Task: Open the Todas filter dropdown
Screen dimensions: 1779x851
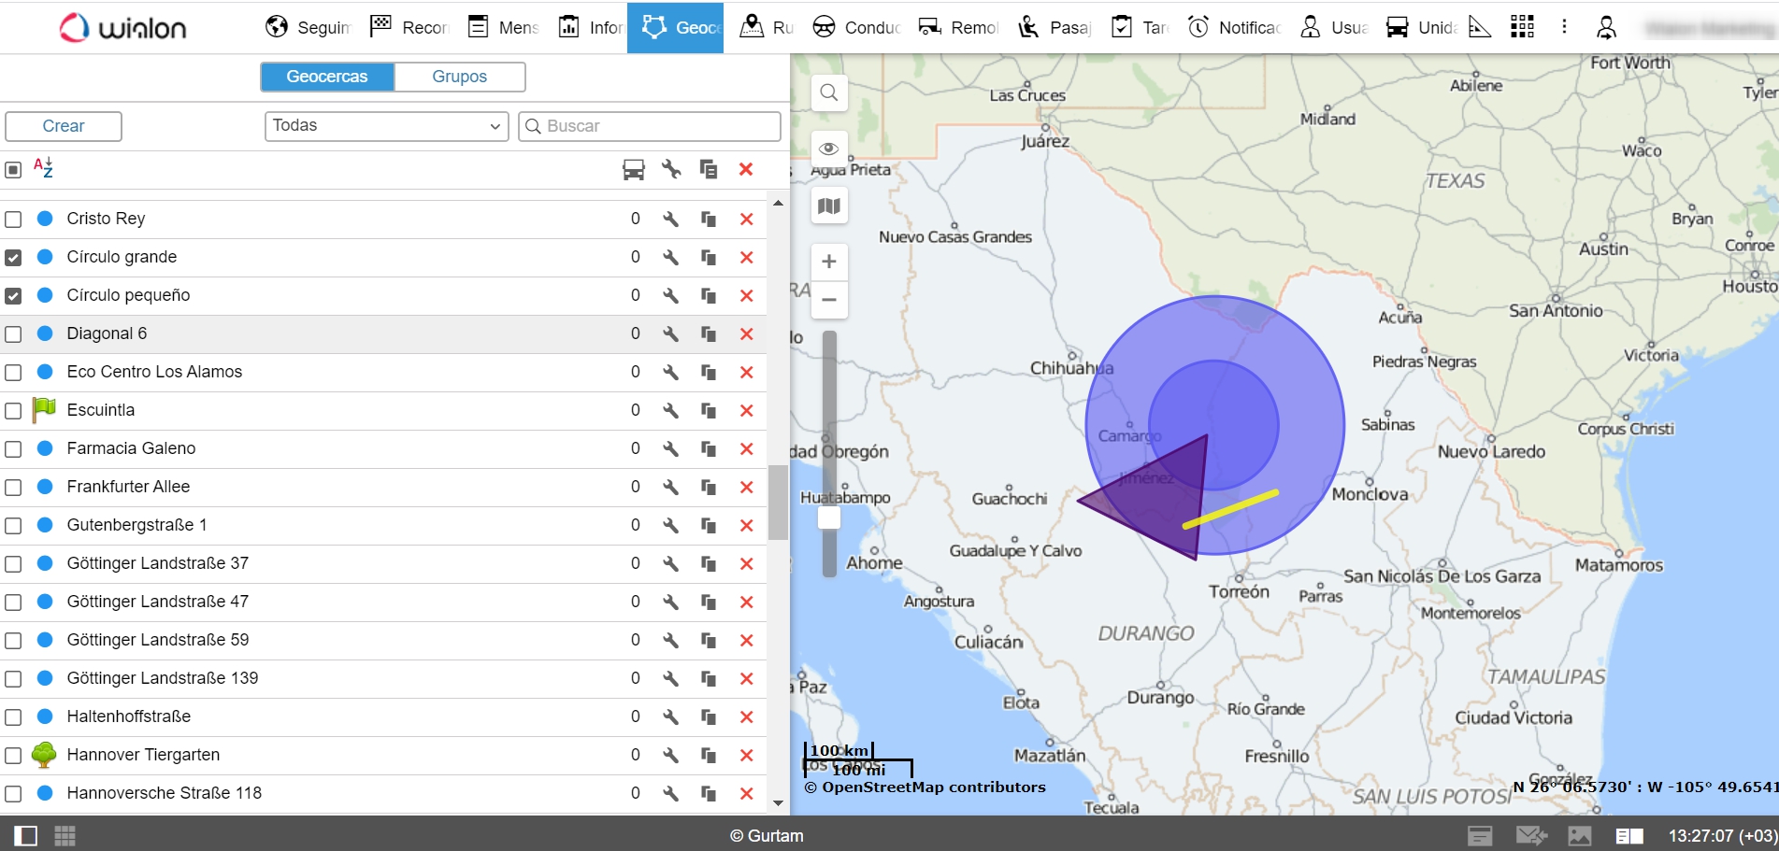Action: click(x=386, y=126)
